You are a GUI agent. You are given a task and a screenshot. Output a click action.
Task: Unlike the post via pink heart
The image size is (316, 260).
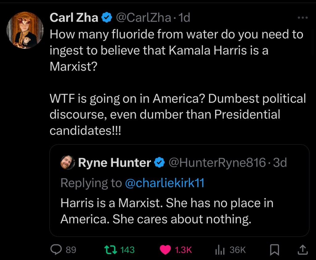pos(166,250)
